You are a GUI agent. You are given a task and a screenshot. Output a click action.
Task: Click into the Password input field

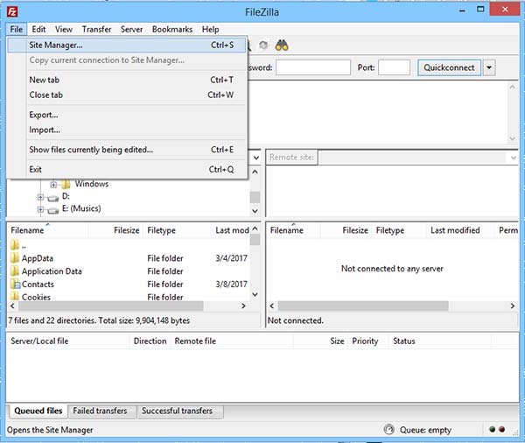[313, 67]
